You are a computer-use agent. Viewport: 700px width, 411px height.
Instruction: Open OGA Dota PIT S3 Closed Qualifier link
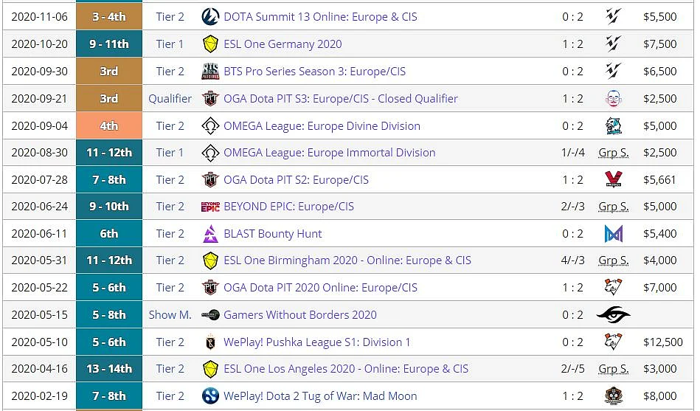(x=341, y=99)
